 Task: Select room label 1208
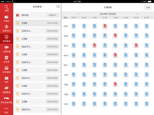point(66,94)
